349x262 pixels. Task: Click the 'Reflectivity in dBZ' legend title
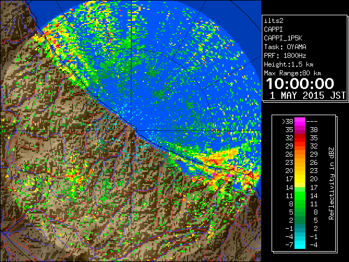click(332, 183)
